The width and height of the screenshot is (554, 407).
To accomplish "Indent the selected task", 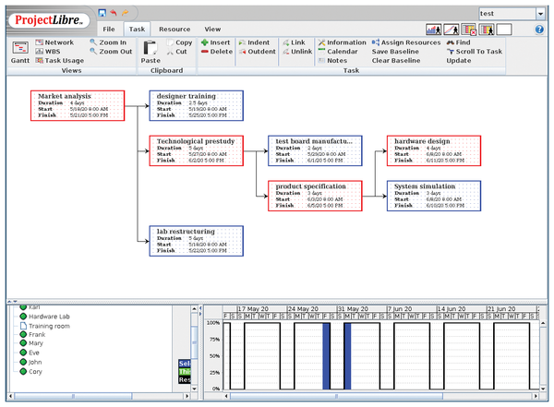I will [x=254, y=42].
